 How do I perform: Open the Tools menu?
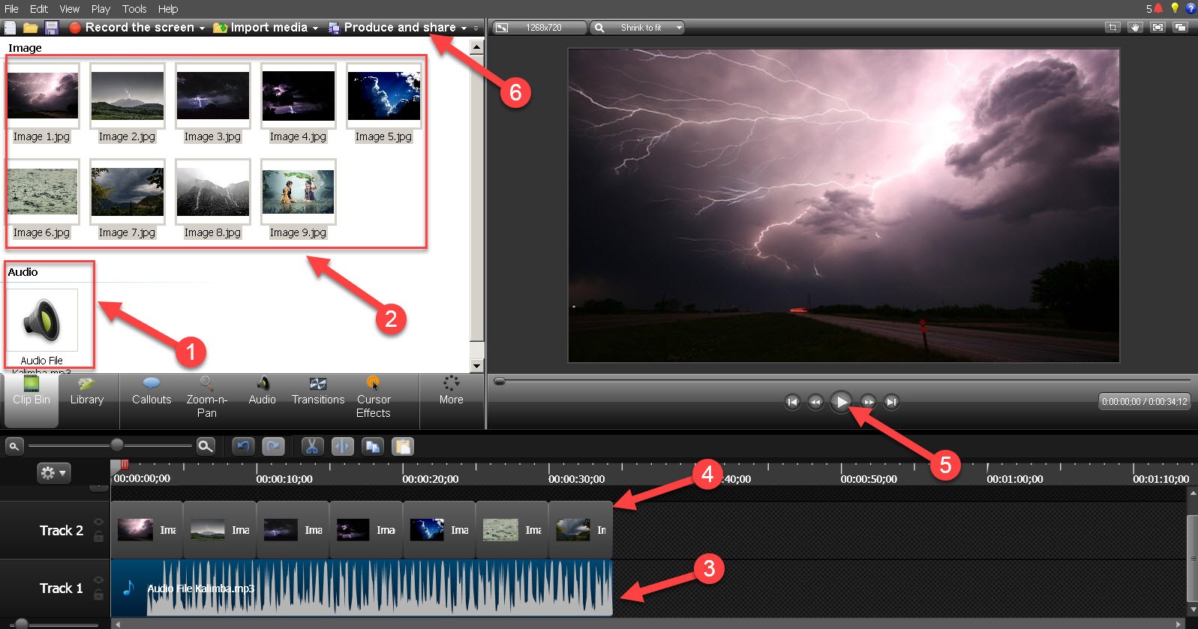tap(134, 9)
